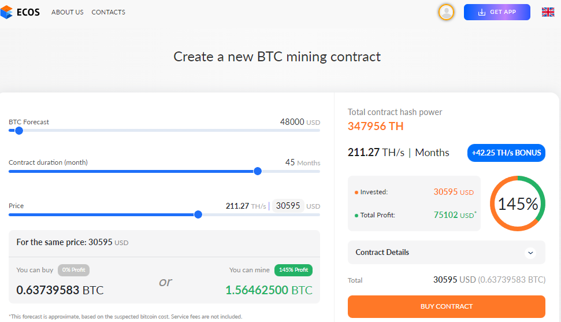Viewport: 561px width, 322px height.
Task: Click the 30595 USD price input field
Action: point(288,206)
